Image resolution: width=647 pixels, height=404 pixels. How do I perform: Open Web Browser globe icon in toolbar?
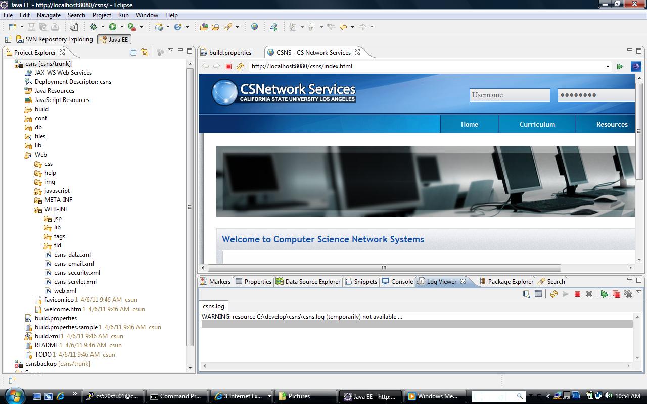click(x=254, y=27)
